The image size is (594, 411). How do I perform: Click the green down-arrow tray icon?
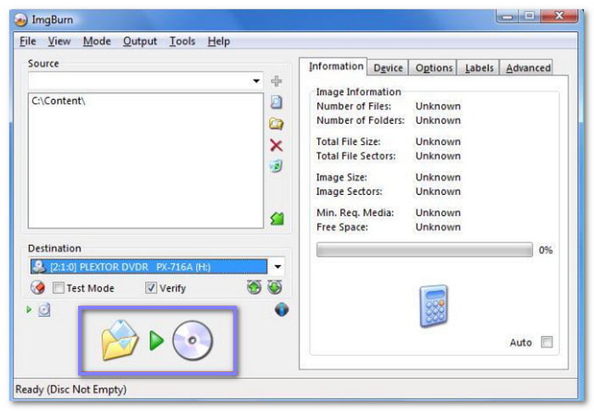(275, 287)
